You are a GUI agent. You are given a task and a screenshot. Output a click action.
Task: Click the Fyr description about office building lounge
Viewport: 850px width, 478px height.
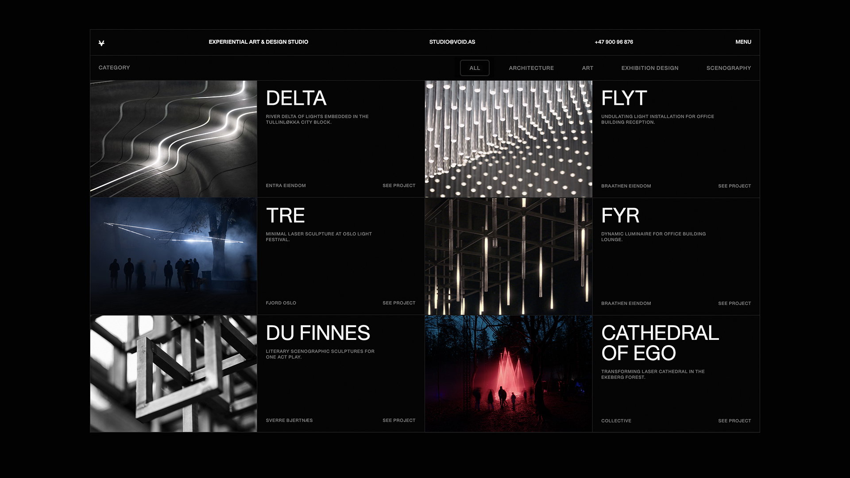point(653,237)
